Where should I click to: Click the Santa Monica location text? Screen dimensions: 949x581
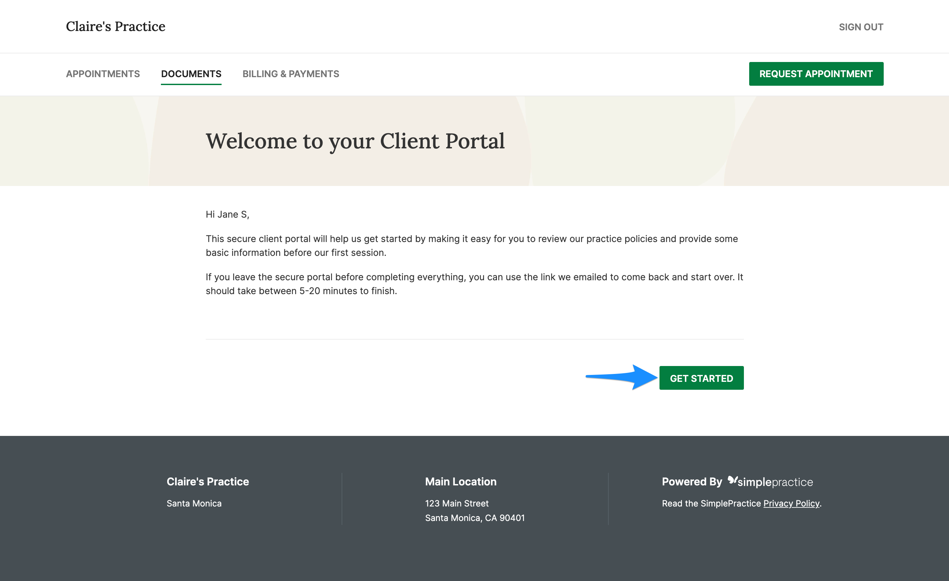pyautogui.click(x=195, y=504)
